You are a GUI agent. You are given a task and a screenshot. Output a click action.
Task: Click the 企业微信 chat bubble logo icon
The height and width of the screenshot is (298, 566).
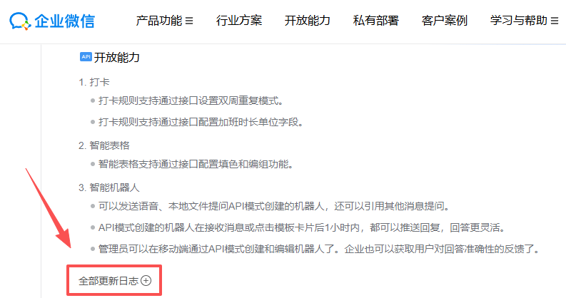[20, 21]
